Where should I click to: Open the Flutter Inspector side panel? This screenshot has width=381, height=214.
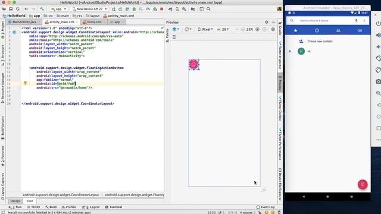coord(280,55)
